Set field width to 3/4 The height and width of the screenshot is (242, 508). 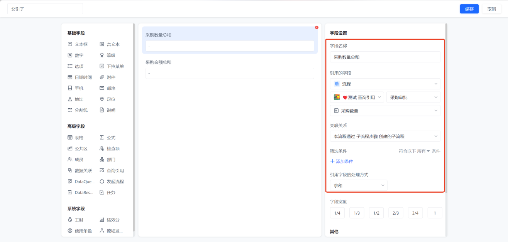click(415, 213)
